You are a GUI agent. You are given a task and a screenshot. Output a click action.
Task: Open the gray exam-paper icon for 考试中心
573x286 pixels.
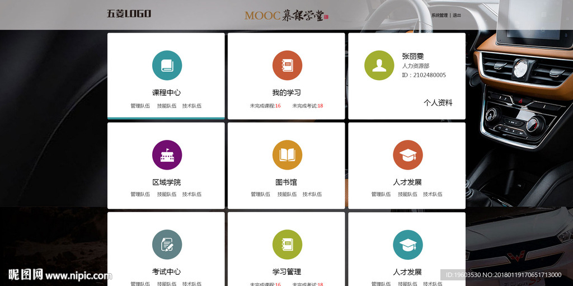click(167, 245)
